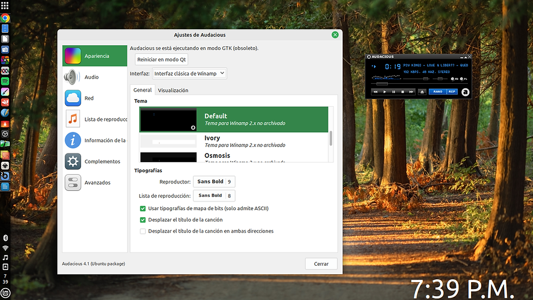Open the applications grid in the dock
This screenshot has width=533, height=300.
(x=5, y=6)
